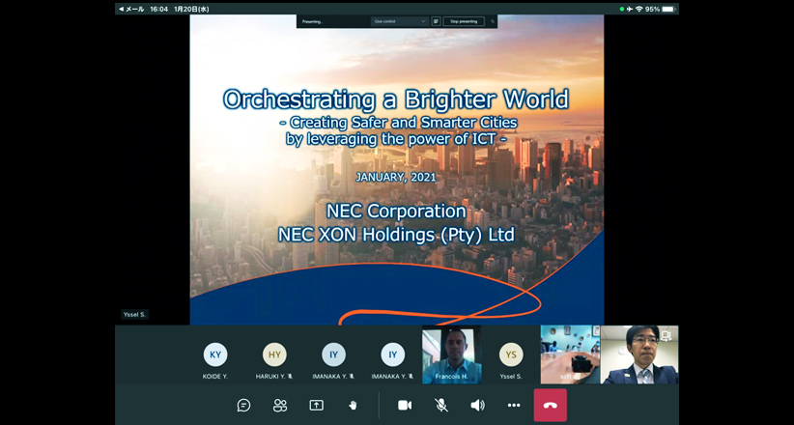Open the meeting chat
The image size is (794, 425).
pos(243,406)
